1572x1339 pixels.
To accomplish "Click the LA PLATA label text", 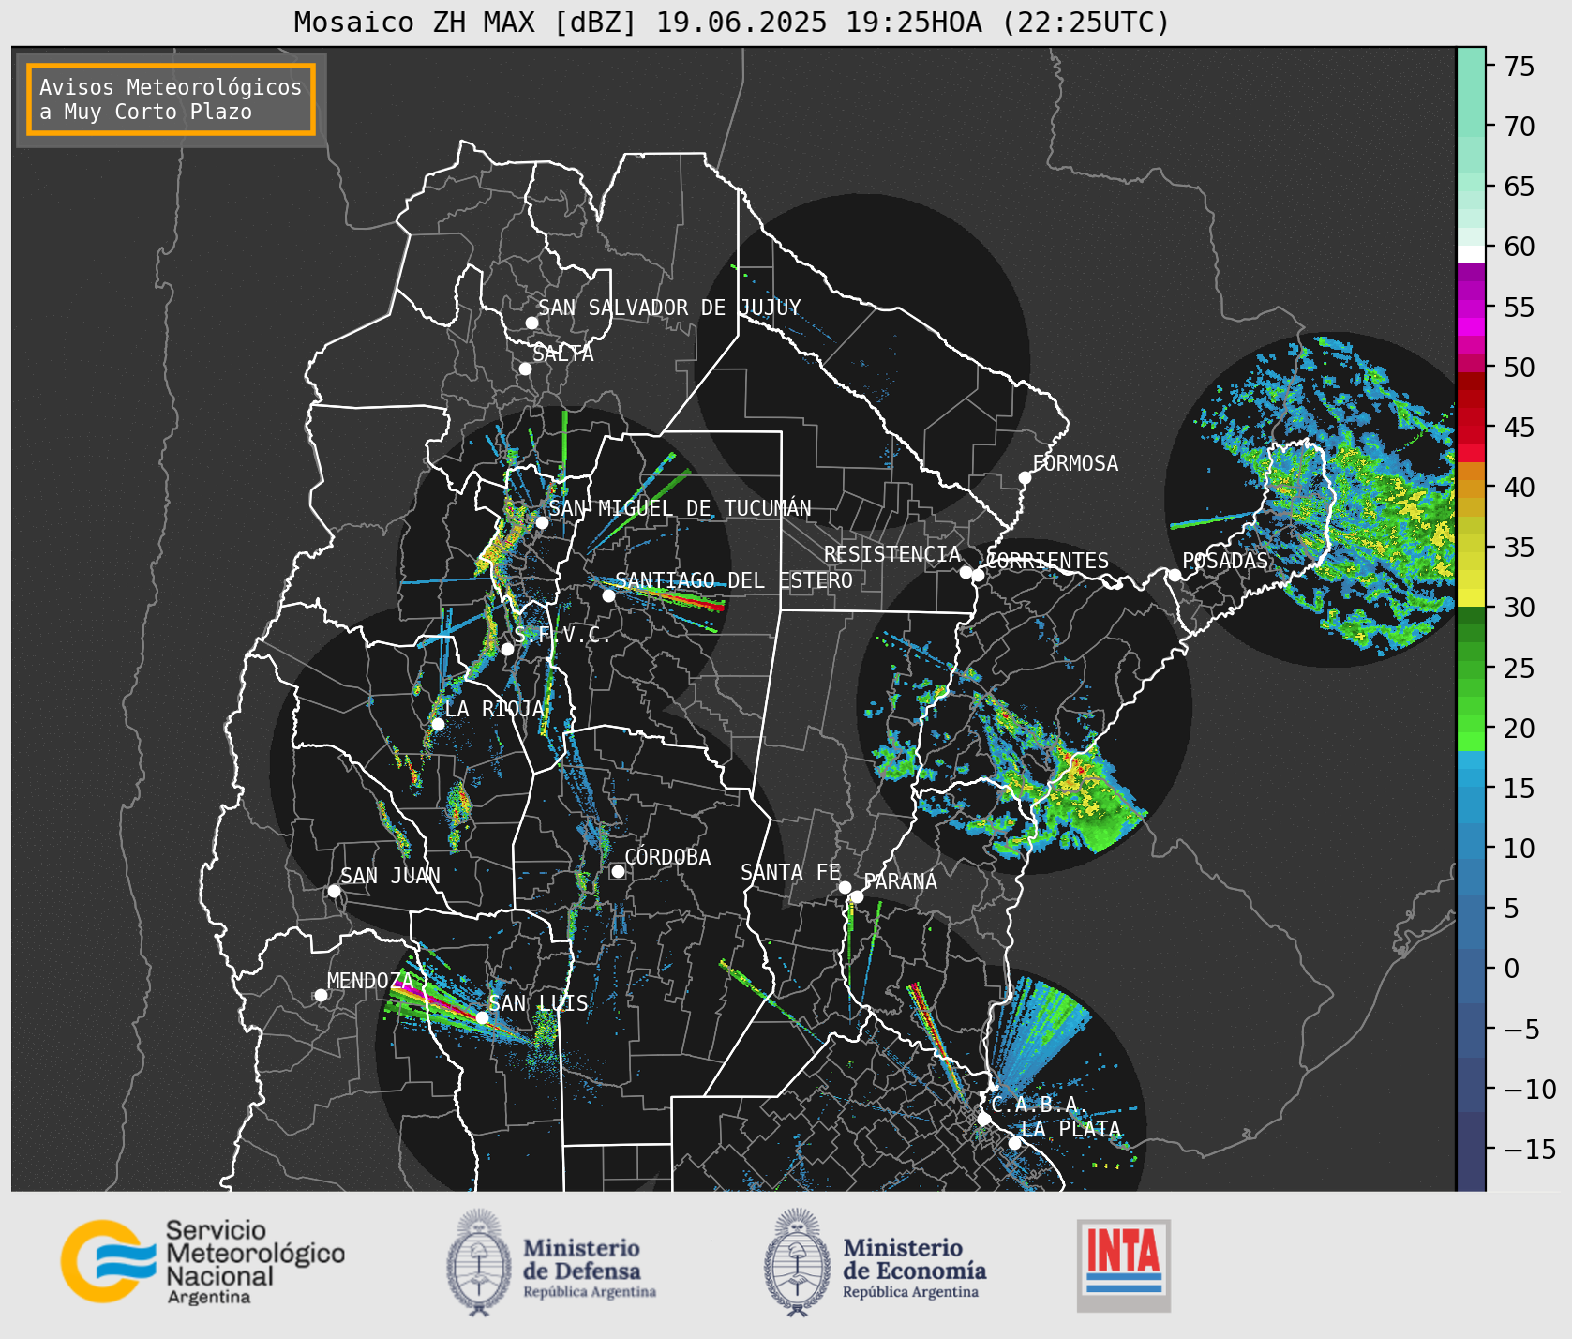I will point(1070,1129).
